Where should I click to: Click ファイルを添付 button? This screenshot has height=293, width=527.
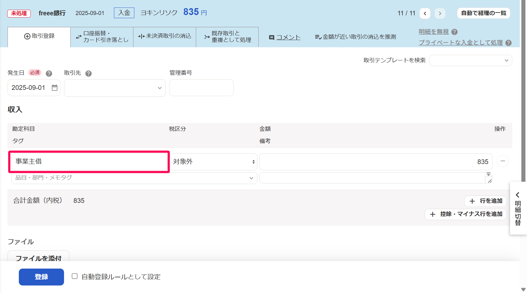38,257
